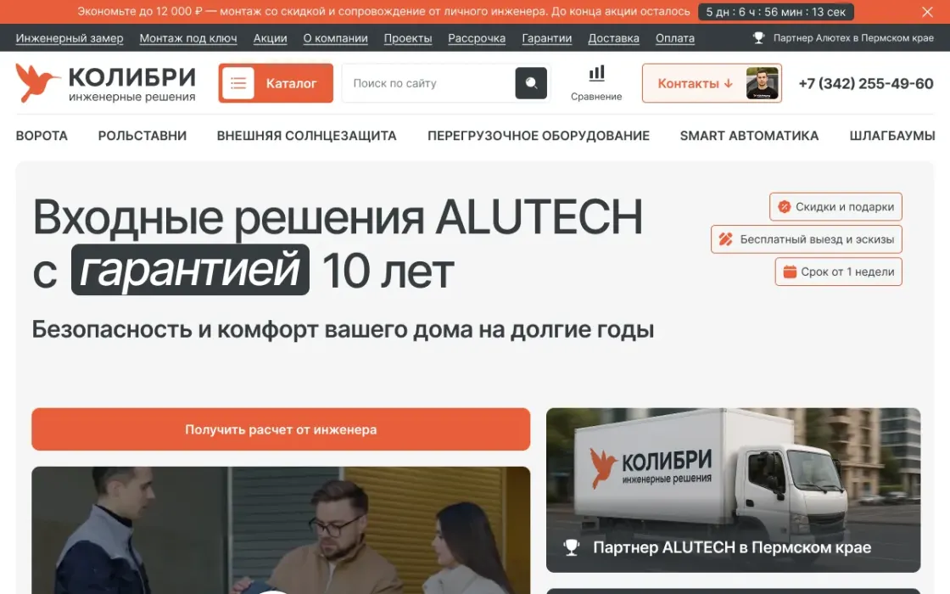Click Срок от 1 недели badge

click(x=839, y=272)
